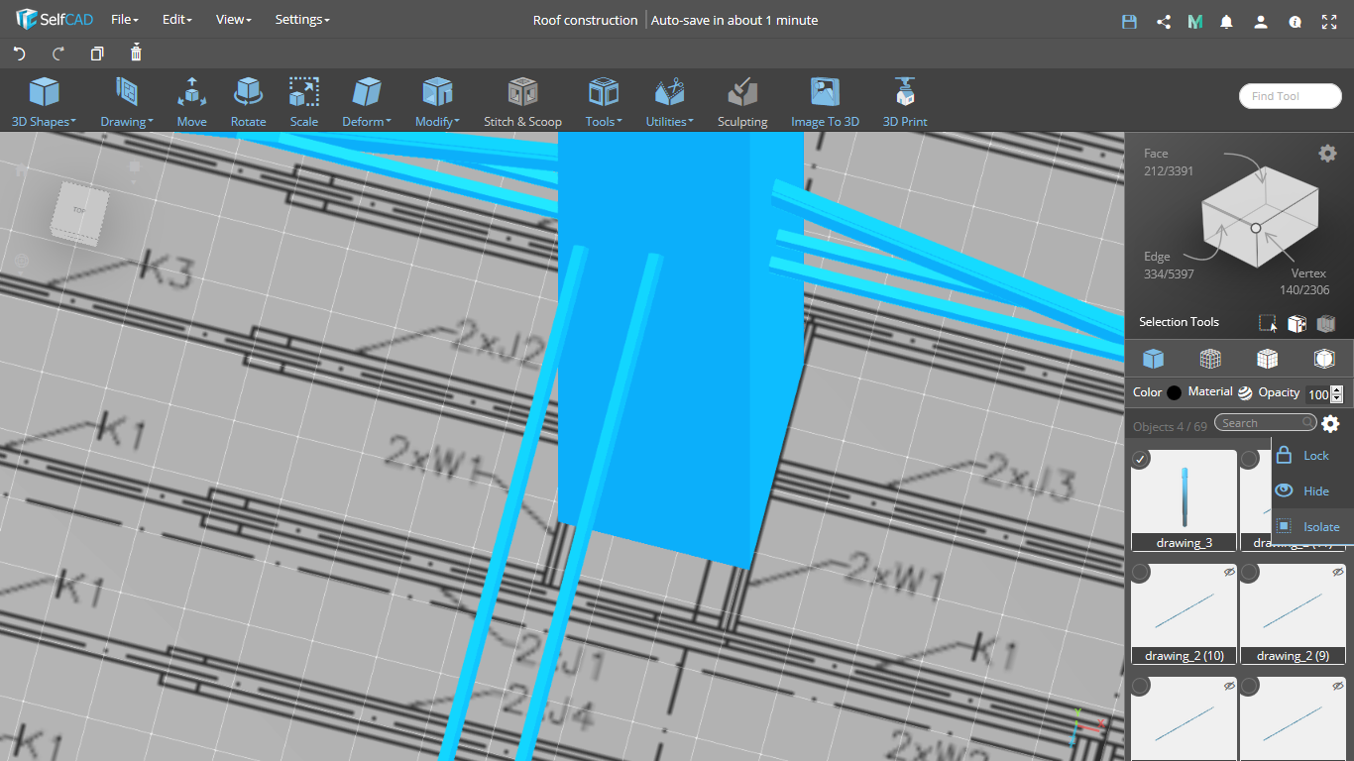This screenshot has width=1354, height=761.
Task: Save project with floppy disk icon
Action: coord(1129,21)
